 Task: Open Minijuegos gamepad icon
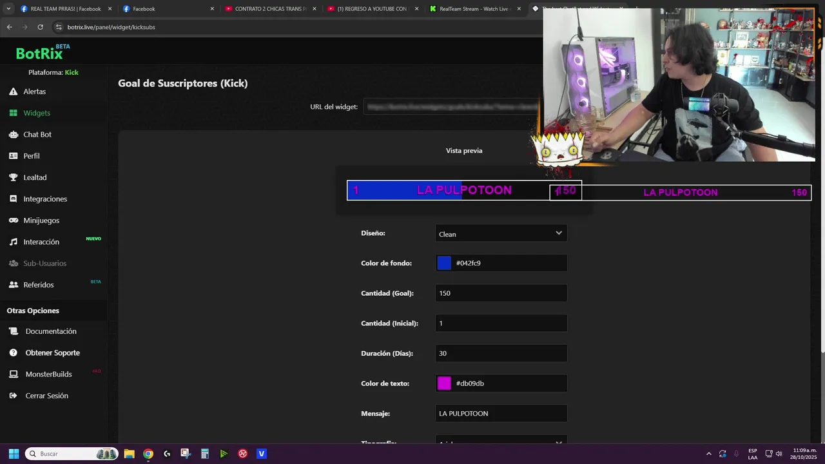pyautogui.click(x=13, y=220)
